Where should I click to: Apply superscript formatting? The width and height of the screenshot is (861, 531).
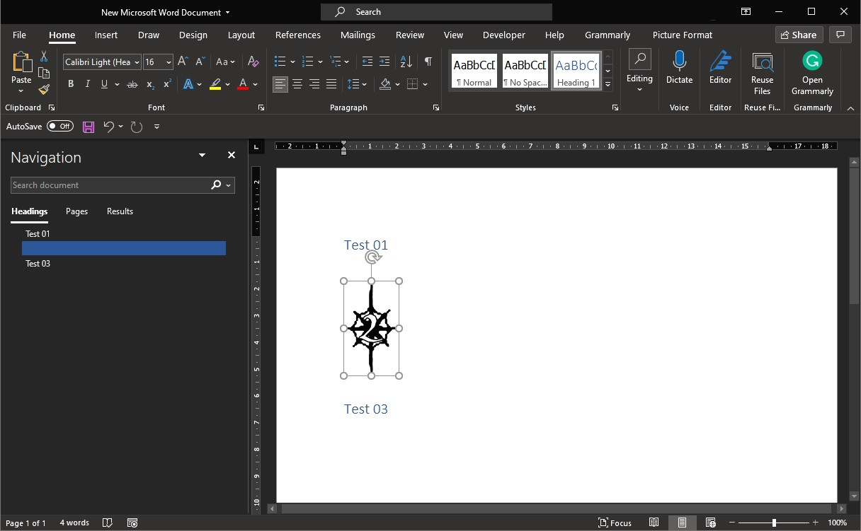click(167, 84)
